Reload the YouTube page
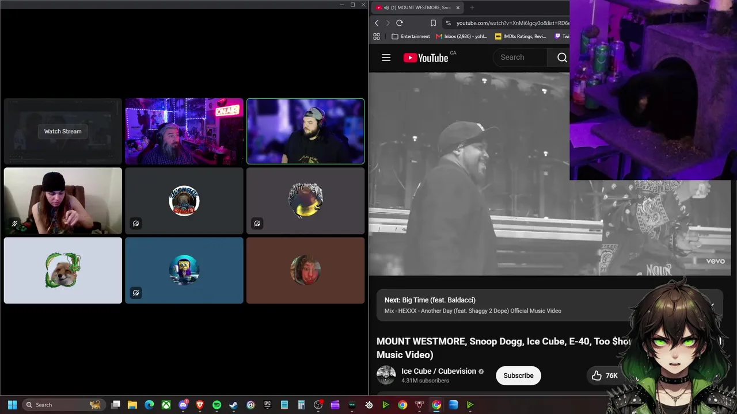Image resolution: width=737 pixels, height=414 pixels. tap(400, 23)
